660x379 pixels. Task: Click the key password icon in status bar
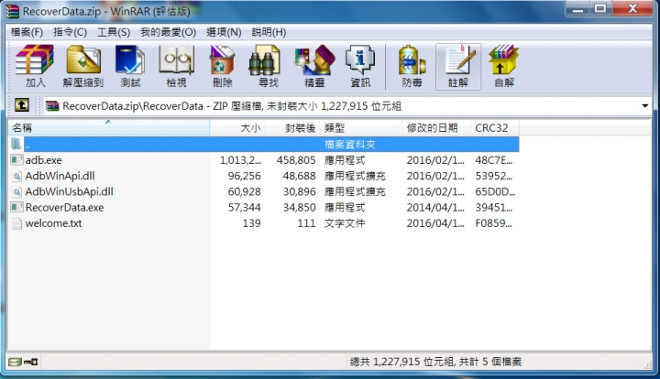pos(31,362)
